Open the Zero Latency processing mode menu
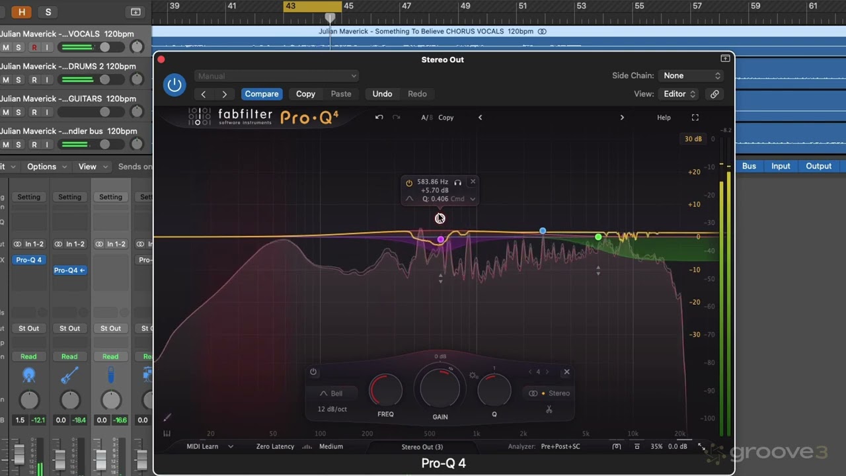Screen dimensions: 846x476 coord(275,446)
